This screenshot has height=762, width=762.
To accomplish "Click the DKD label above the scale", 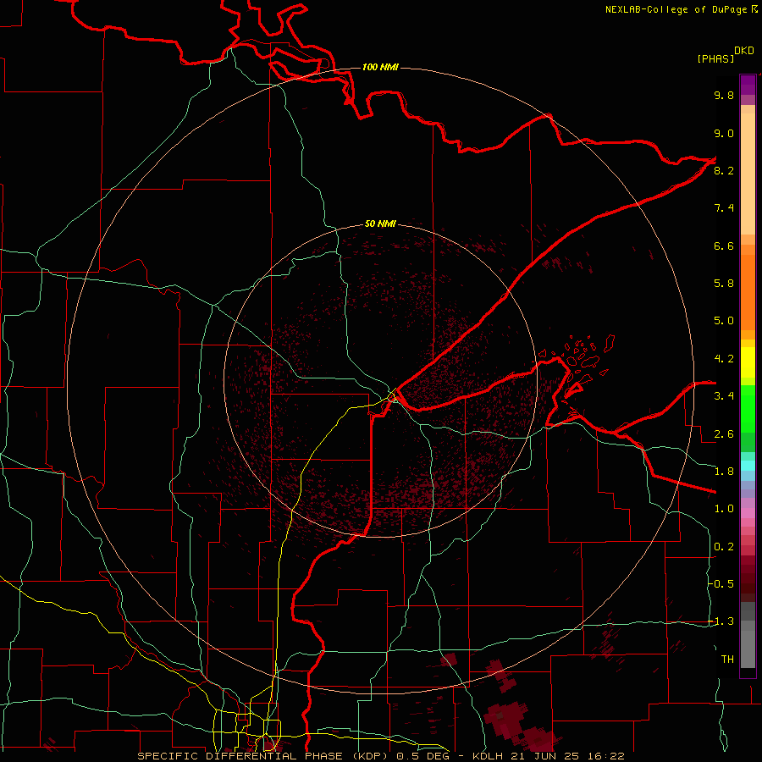I will tap(743, 51).
